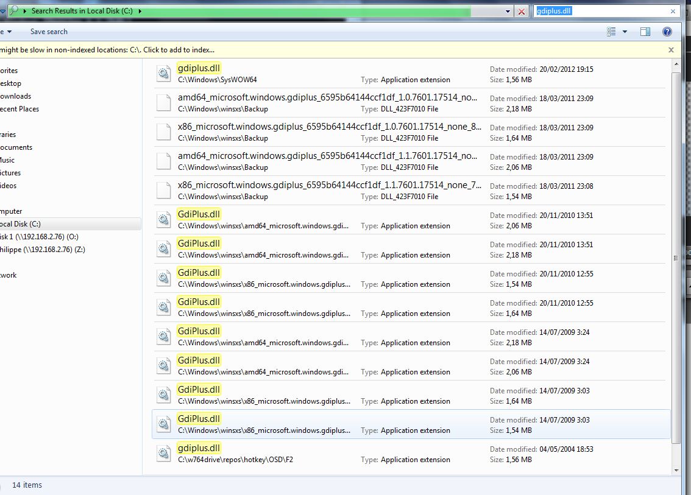Open Recent Places in navigation pane
691x495 pixels.
point(19,109)
